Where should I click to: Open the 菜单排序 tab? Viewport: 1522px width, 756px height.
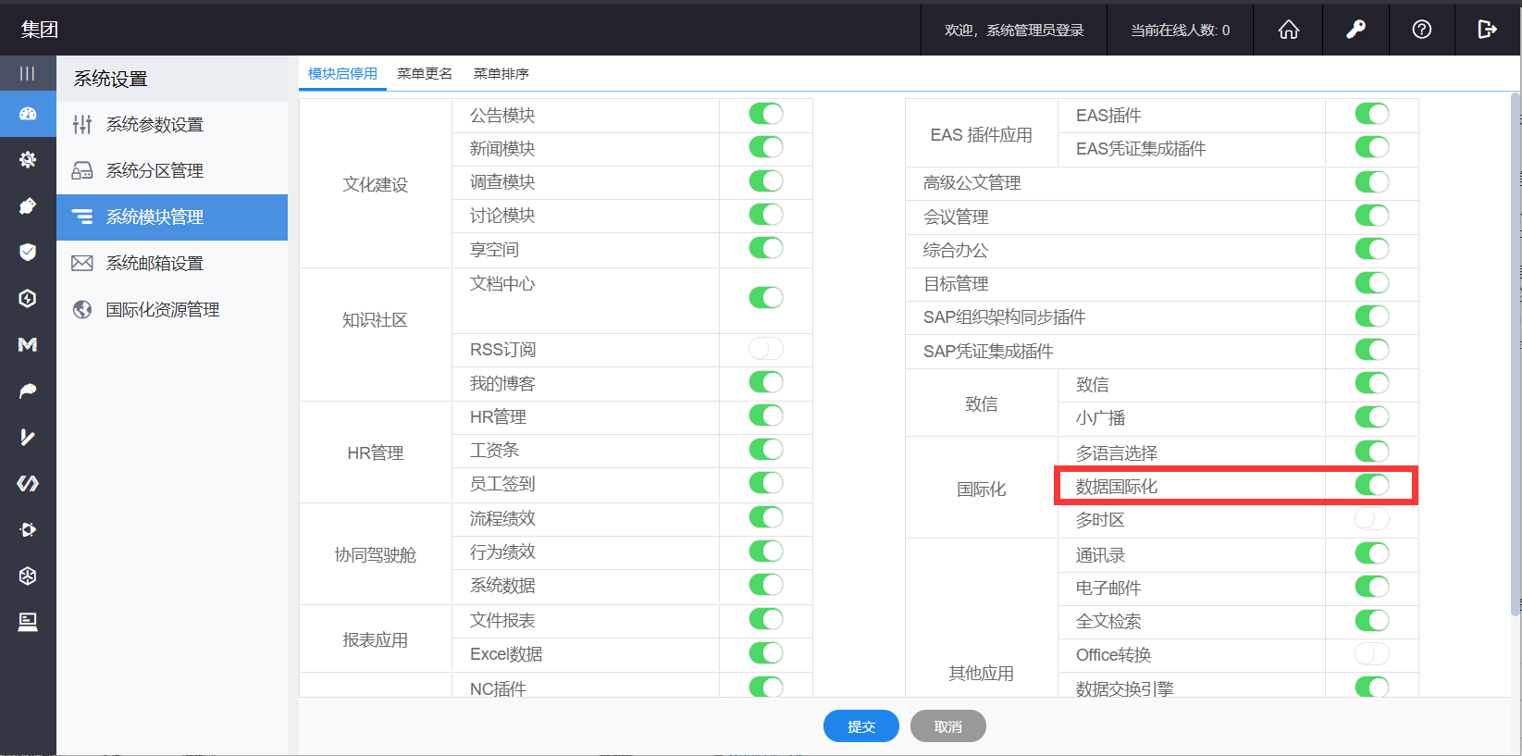click(x=501, y=74)
